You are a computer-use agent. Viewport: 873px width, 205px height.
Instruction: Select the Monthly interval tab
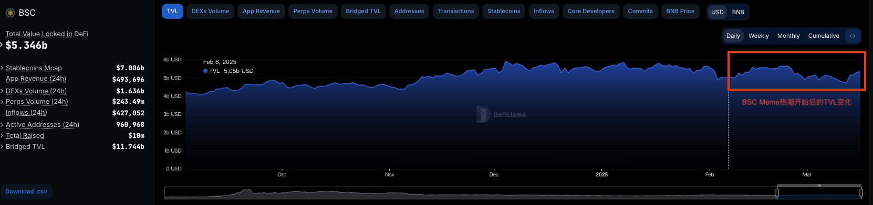click(788, 36)
